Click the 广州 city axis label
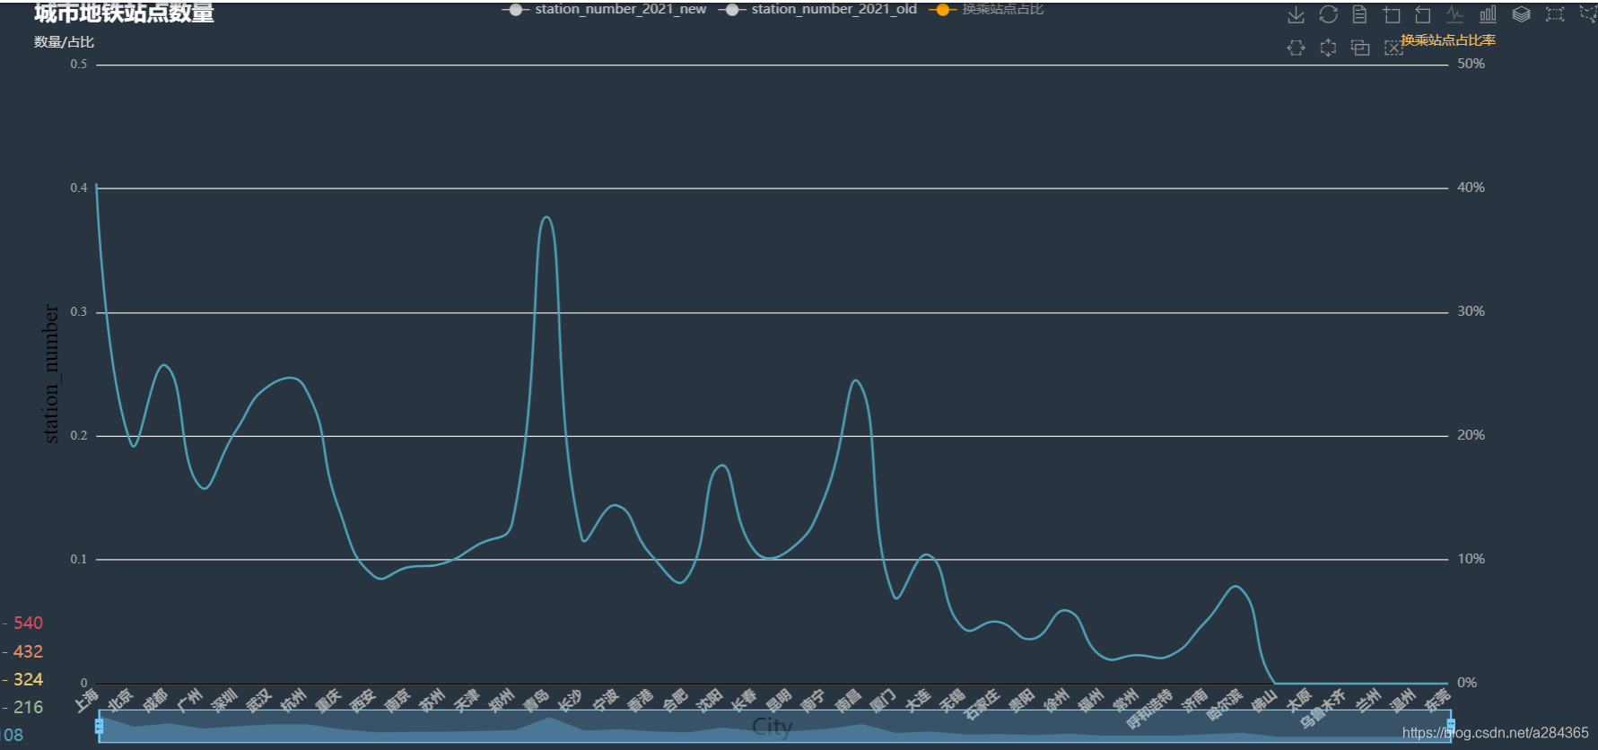The width and height of the screenshot is (1598, 750). tap(189, 700)
